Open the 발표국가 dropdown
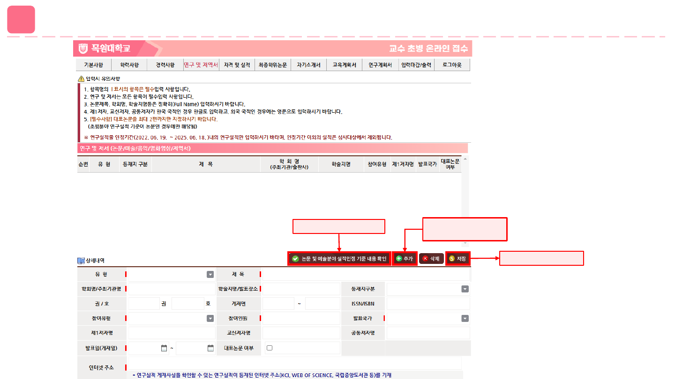 click(465, 319)
